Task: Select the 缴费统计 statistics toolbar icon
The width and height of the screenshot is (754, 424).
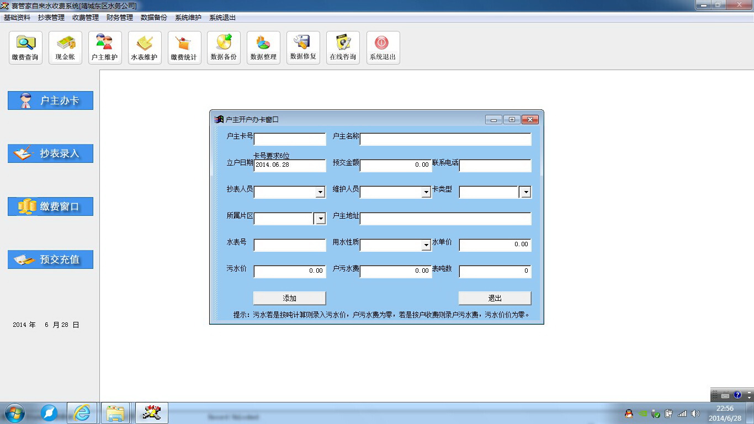Action: pyautogui.click(x=184, y=47)
